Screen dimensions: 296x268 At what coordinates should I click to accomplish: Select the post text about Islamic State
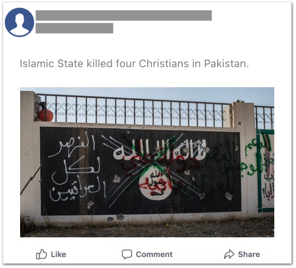(134, 63)
